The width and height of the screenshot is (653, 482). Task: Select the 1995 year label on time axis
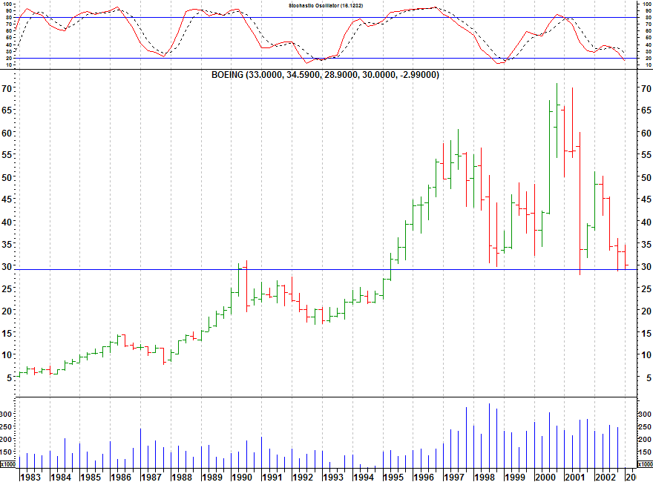[394, 477]
